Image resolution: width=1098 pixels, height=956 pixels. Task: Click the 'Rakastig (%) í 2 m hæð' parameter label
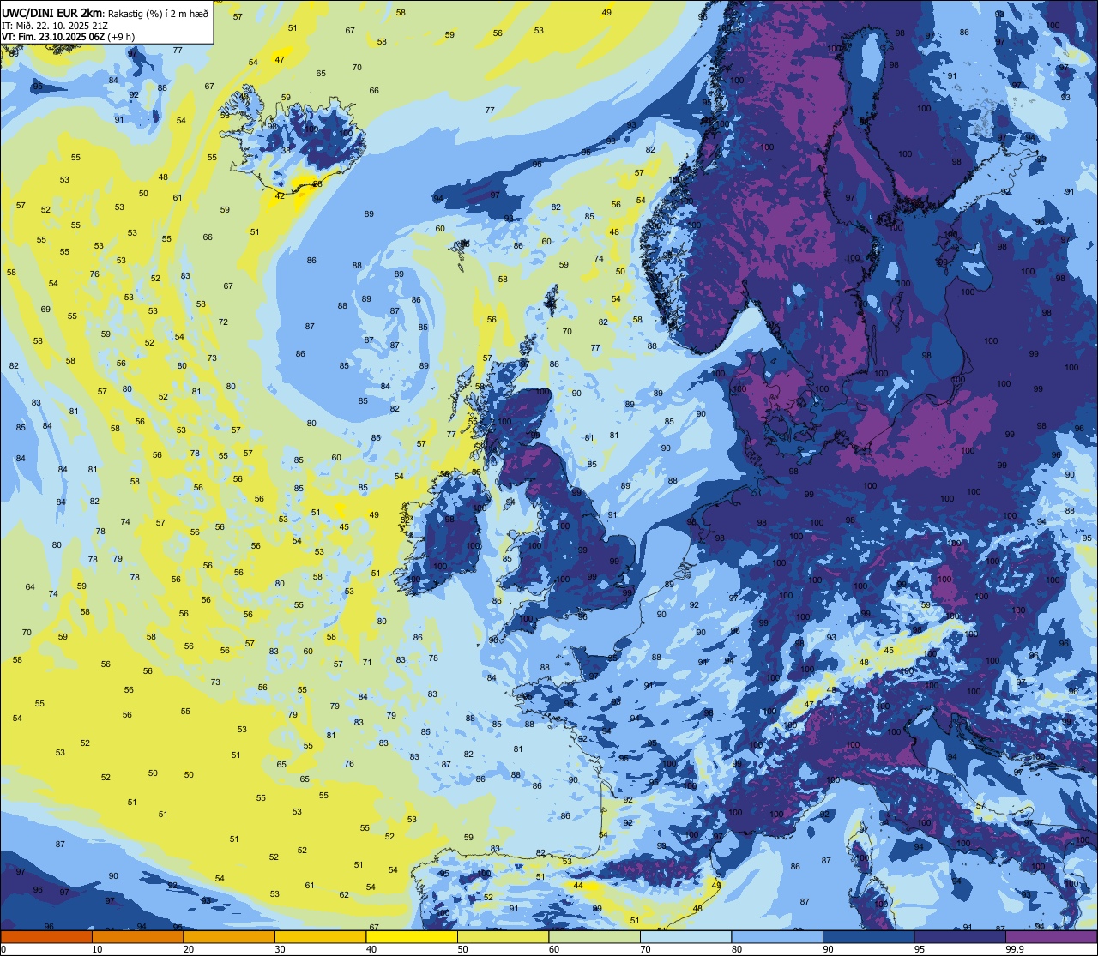point(158,13)
